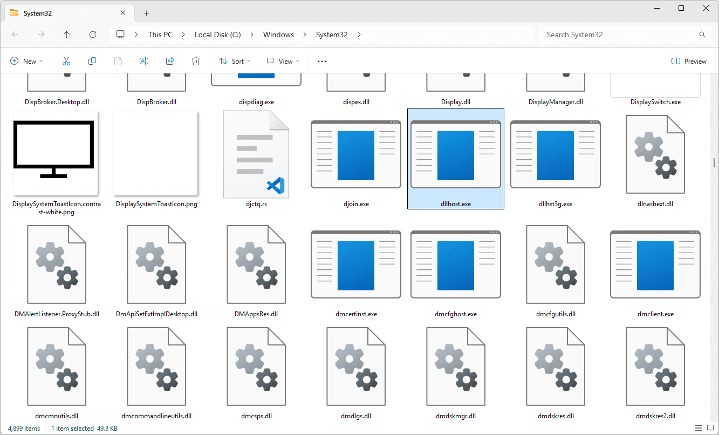Click the Delete trash icon
The width and height of the screenshot is (719, 435).
click(x=196, y=62)
